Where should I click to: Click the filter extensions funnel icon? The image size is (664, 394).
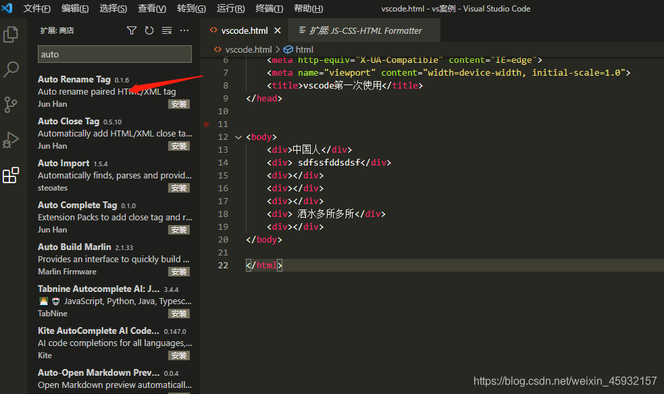(132, 30)
